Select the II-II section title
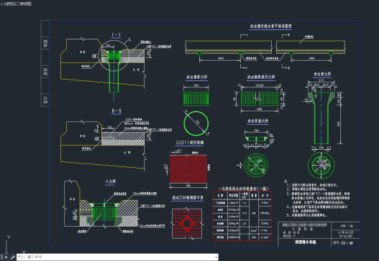Image resolution: width=379 pixels, height=261 pixels. [117, 111]
